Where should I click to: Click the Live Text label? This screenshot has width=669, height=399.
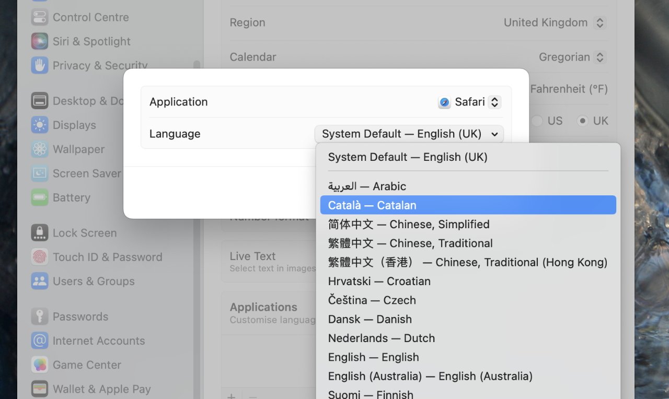point(252,256)
